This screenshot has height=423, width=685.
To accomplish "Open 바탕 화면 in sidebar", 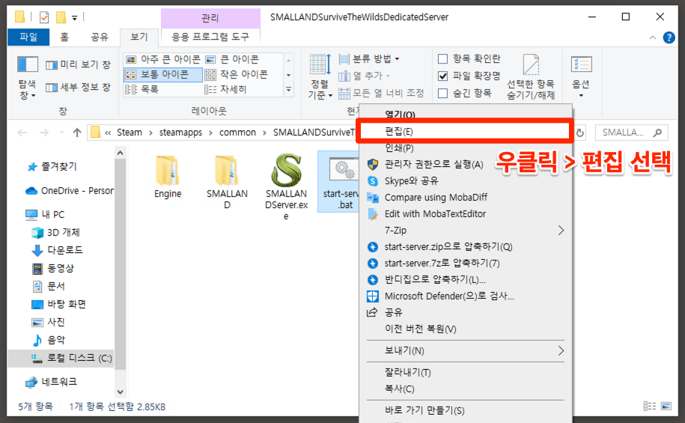I will pyautogui.click(x=59, y=304).
